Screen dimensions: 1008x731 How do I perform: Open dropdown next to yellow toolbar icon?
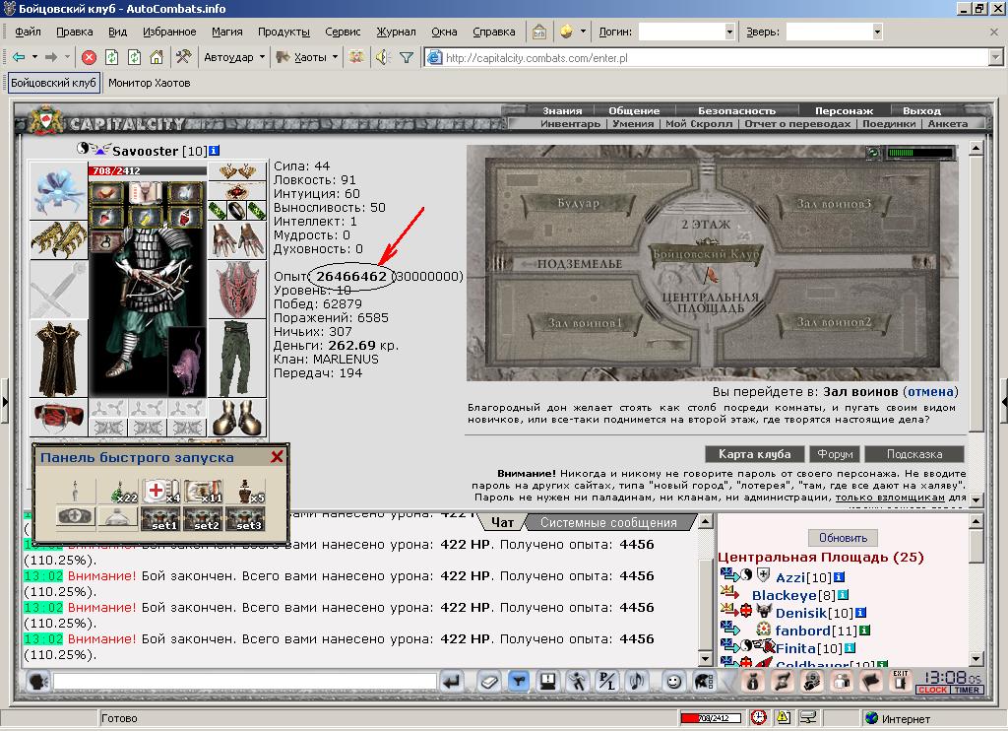(x=583, y=31)
